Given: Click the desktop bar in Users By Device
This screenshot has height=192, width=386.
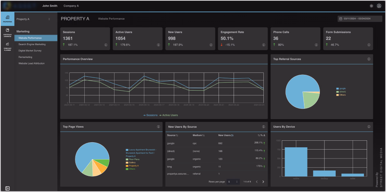Looking at the screenshot, I should click(324, 173).
